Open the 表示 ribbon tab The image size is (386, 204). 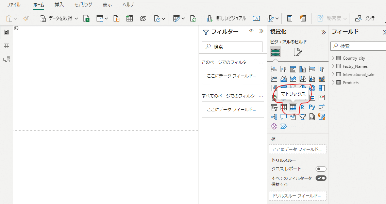(107, 5)
